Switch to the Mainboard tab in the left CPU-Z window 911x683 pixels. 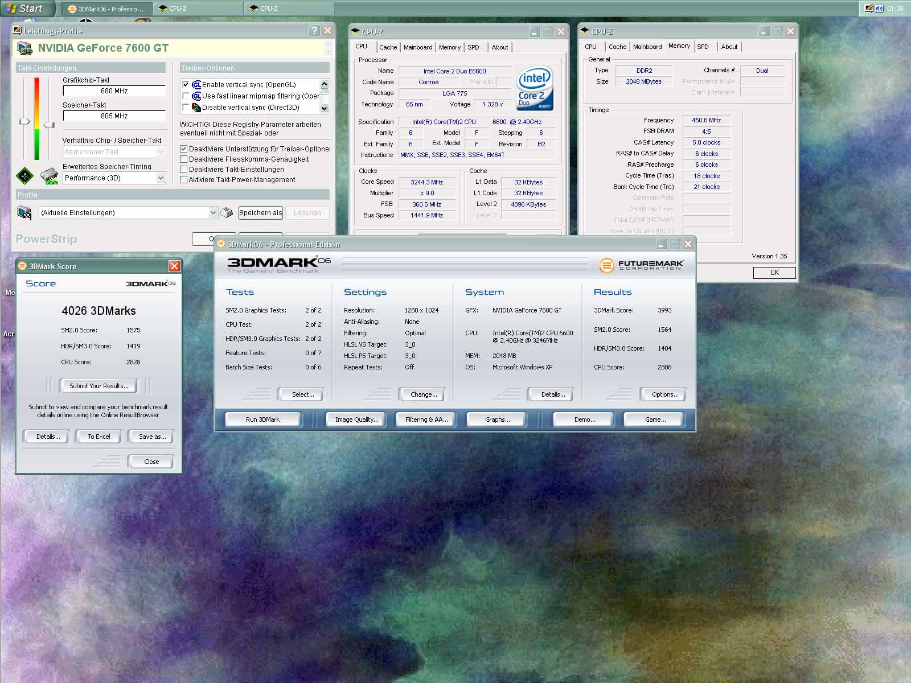point(418,47)
